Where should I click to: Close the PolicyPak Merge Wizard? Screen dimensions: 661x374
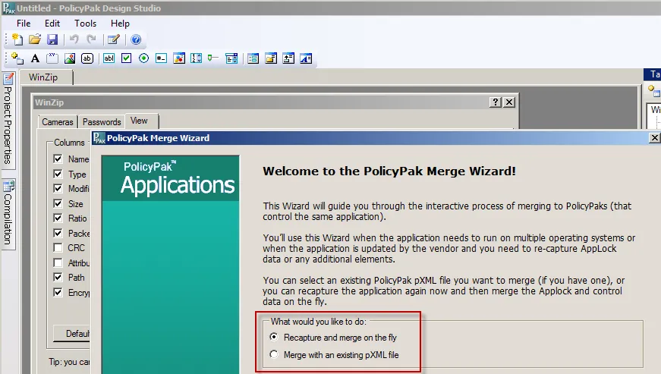click(654, 138)
